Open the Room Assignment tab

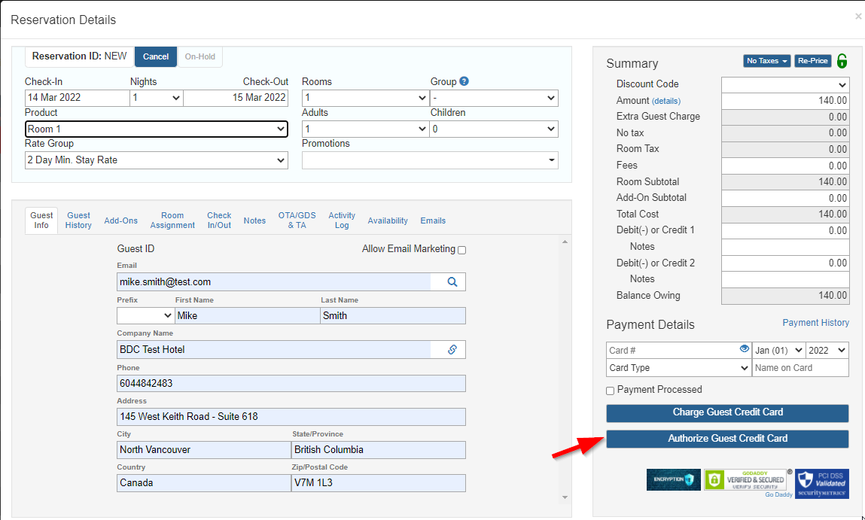click(x=172, y=220)
